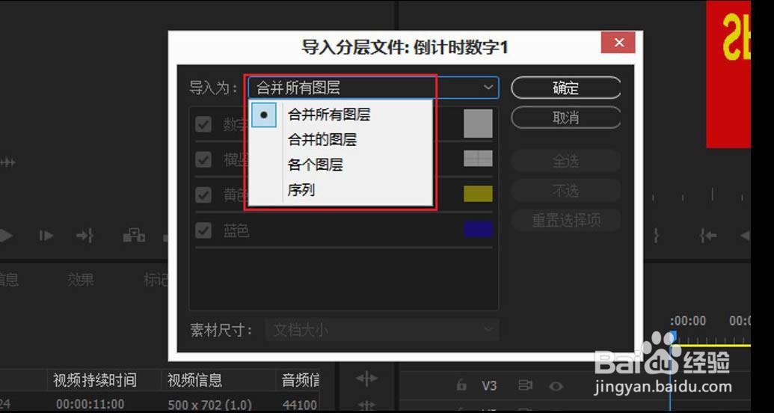Open the 导入为 combo box
This screenshot has width=774, height=413.
[x=373, y=88]
